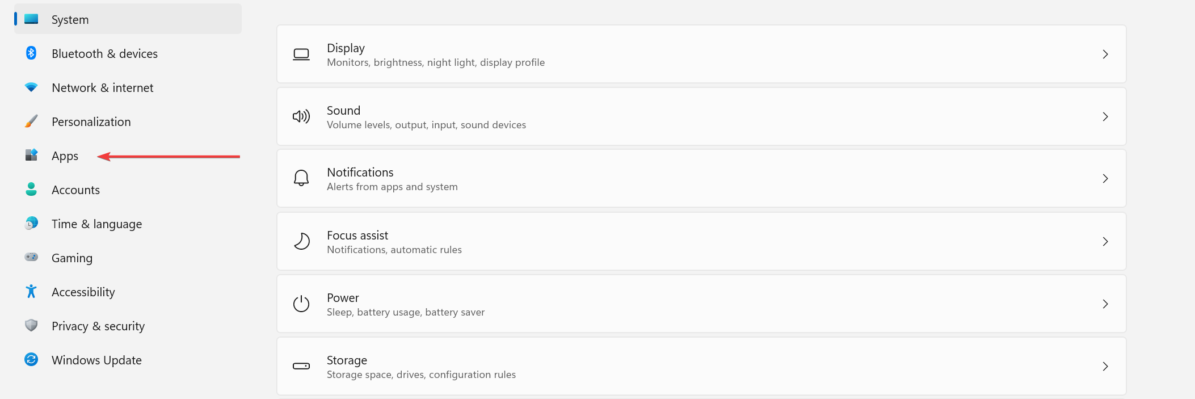Open the Power settings title
Screen dimensions: 1195x399
point(343,297)
